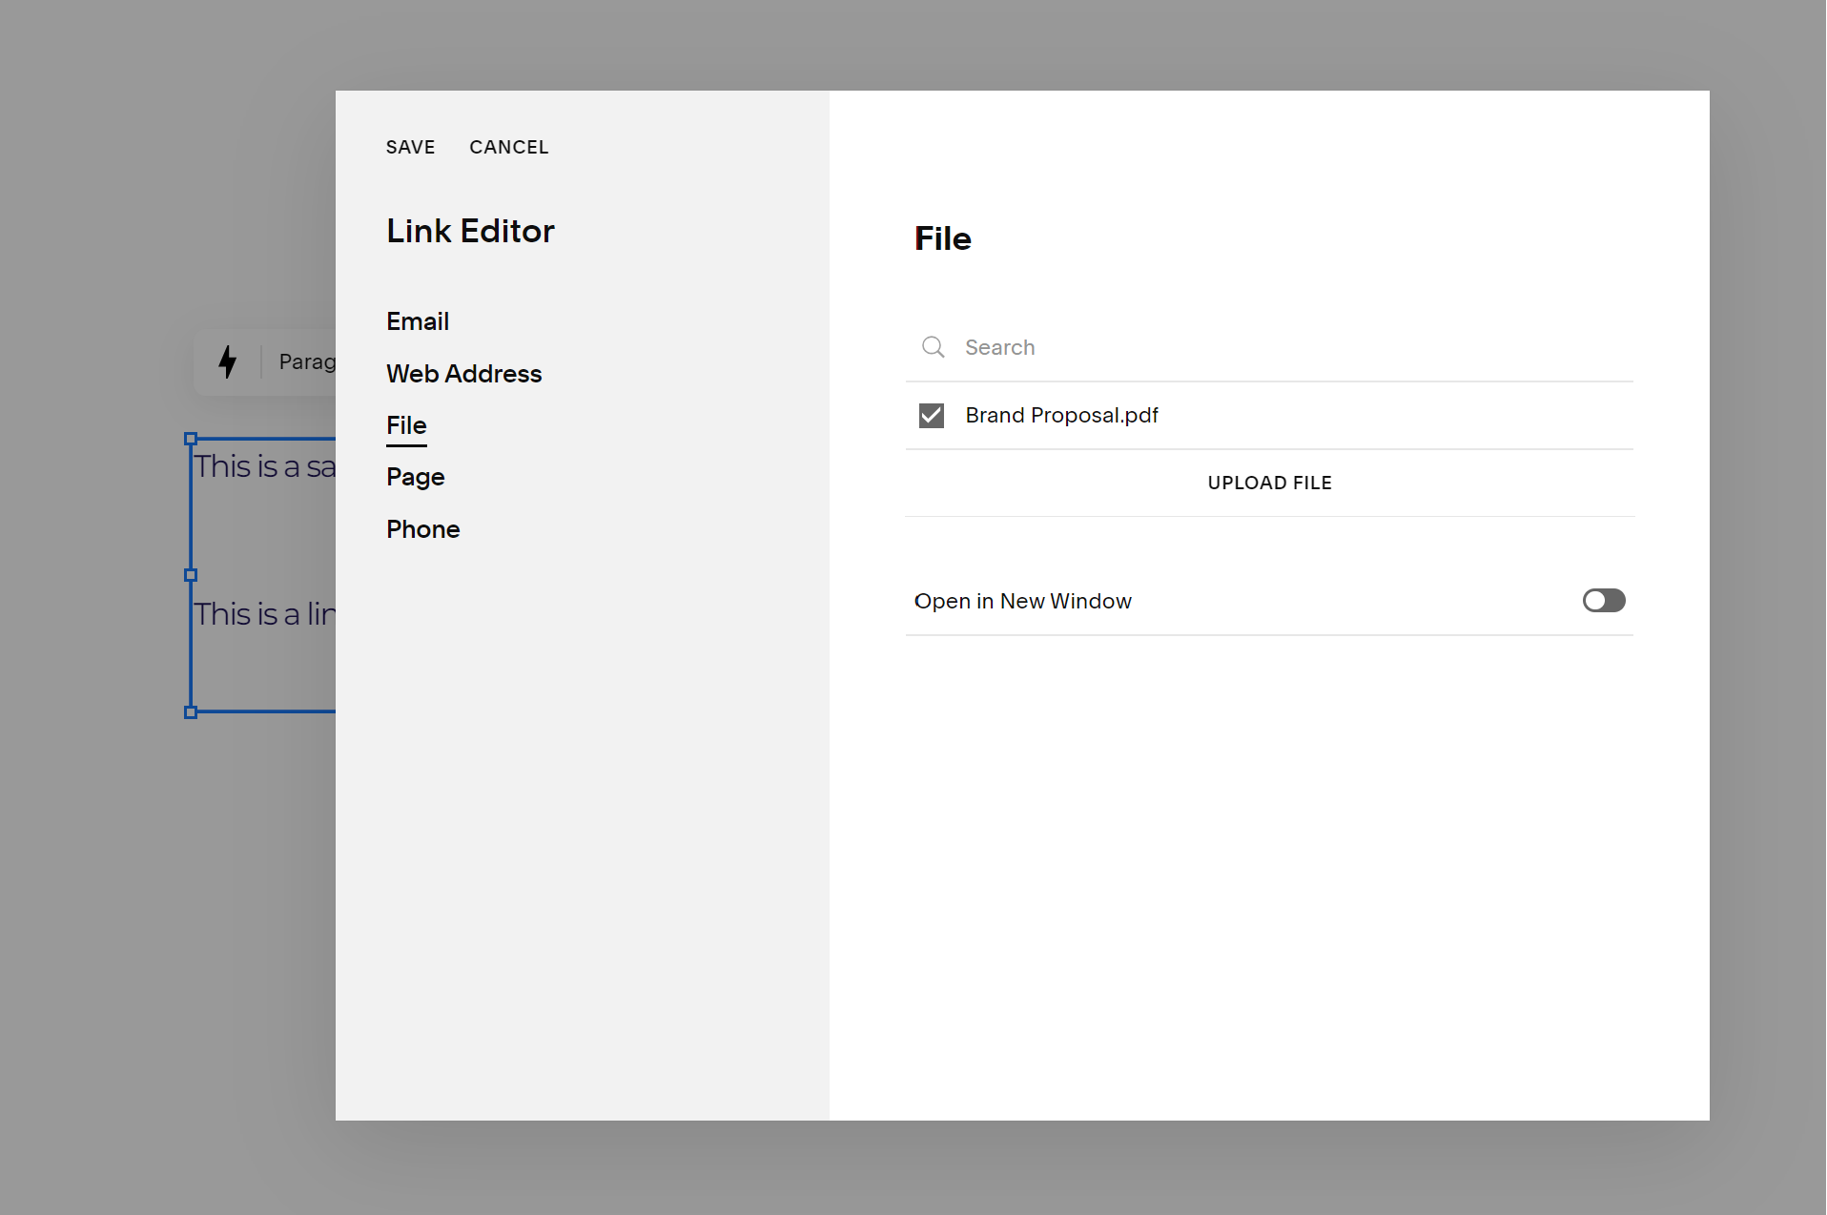Click the Link Editor heading
Image resolution: width=1827 pixels, height=1215 pixels.
[471, 231]
